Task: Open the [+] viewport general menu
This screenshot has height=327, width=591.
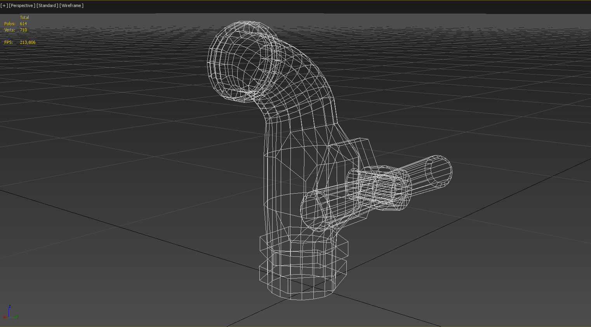Action: point(4,5)
